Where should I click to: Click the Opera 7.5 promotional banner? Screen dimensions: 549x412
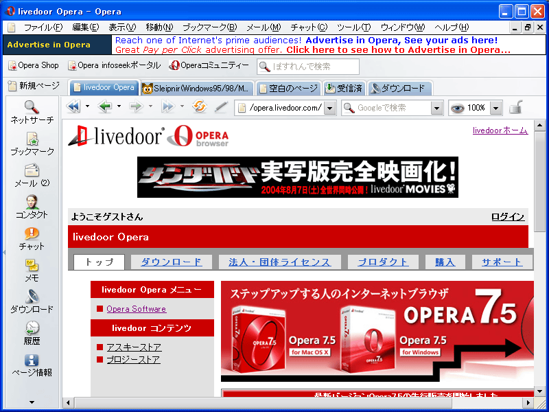[x=377, y=332]
